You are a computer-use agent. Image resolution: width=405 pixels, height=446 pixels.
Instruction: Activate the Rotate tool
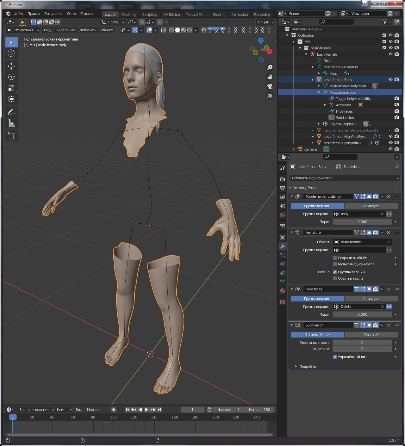[x=11, y=77]
